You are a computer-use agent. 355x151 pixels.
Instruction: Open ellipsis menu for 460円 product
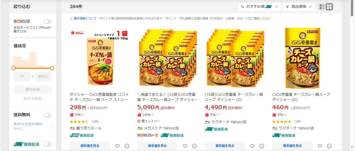click(329, 146)
